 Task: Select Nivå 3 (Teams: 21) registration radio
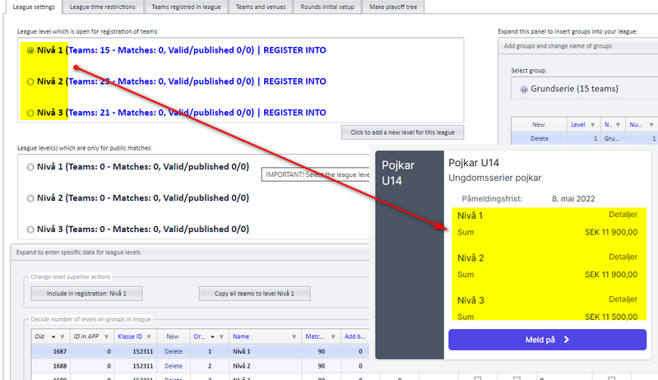tap(30, 113)
